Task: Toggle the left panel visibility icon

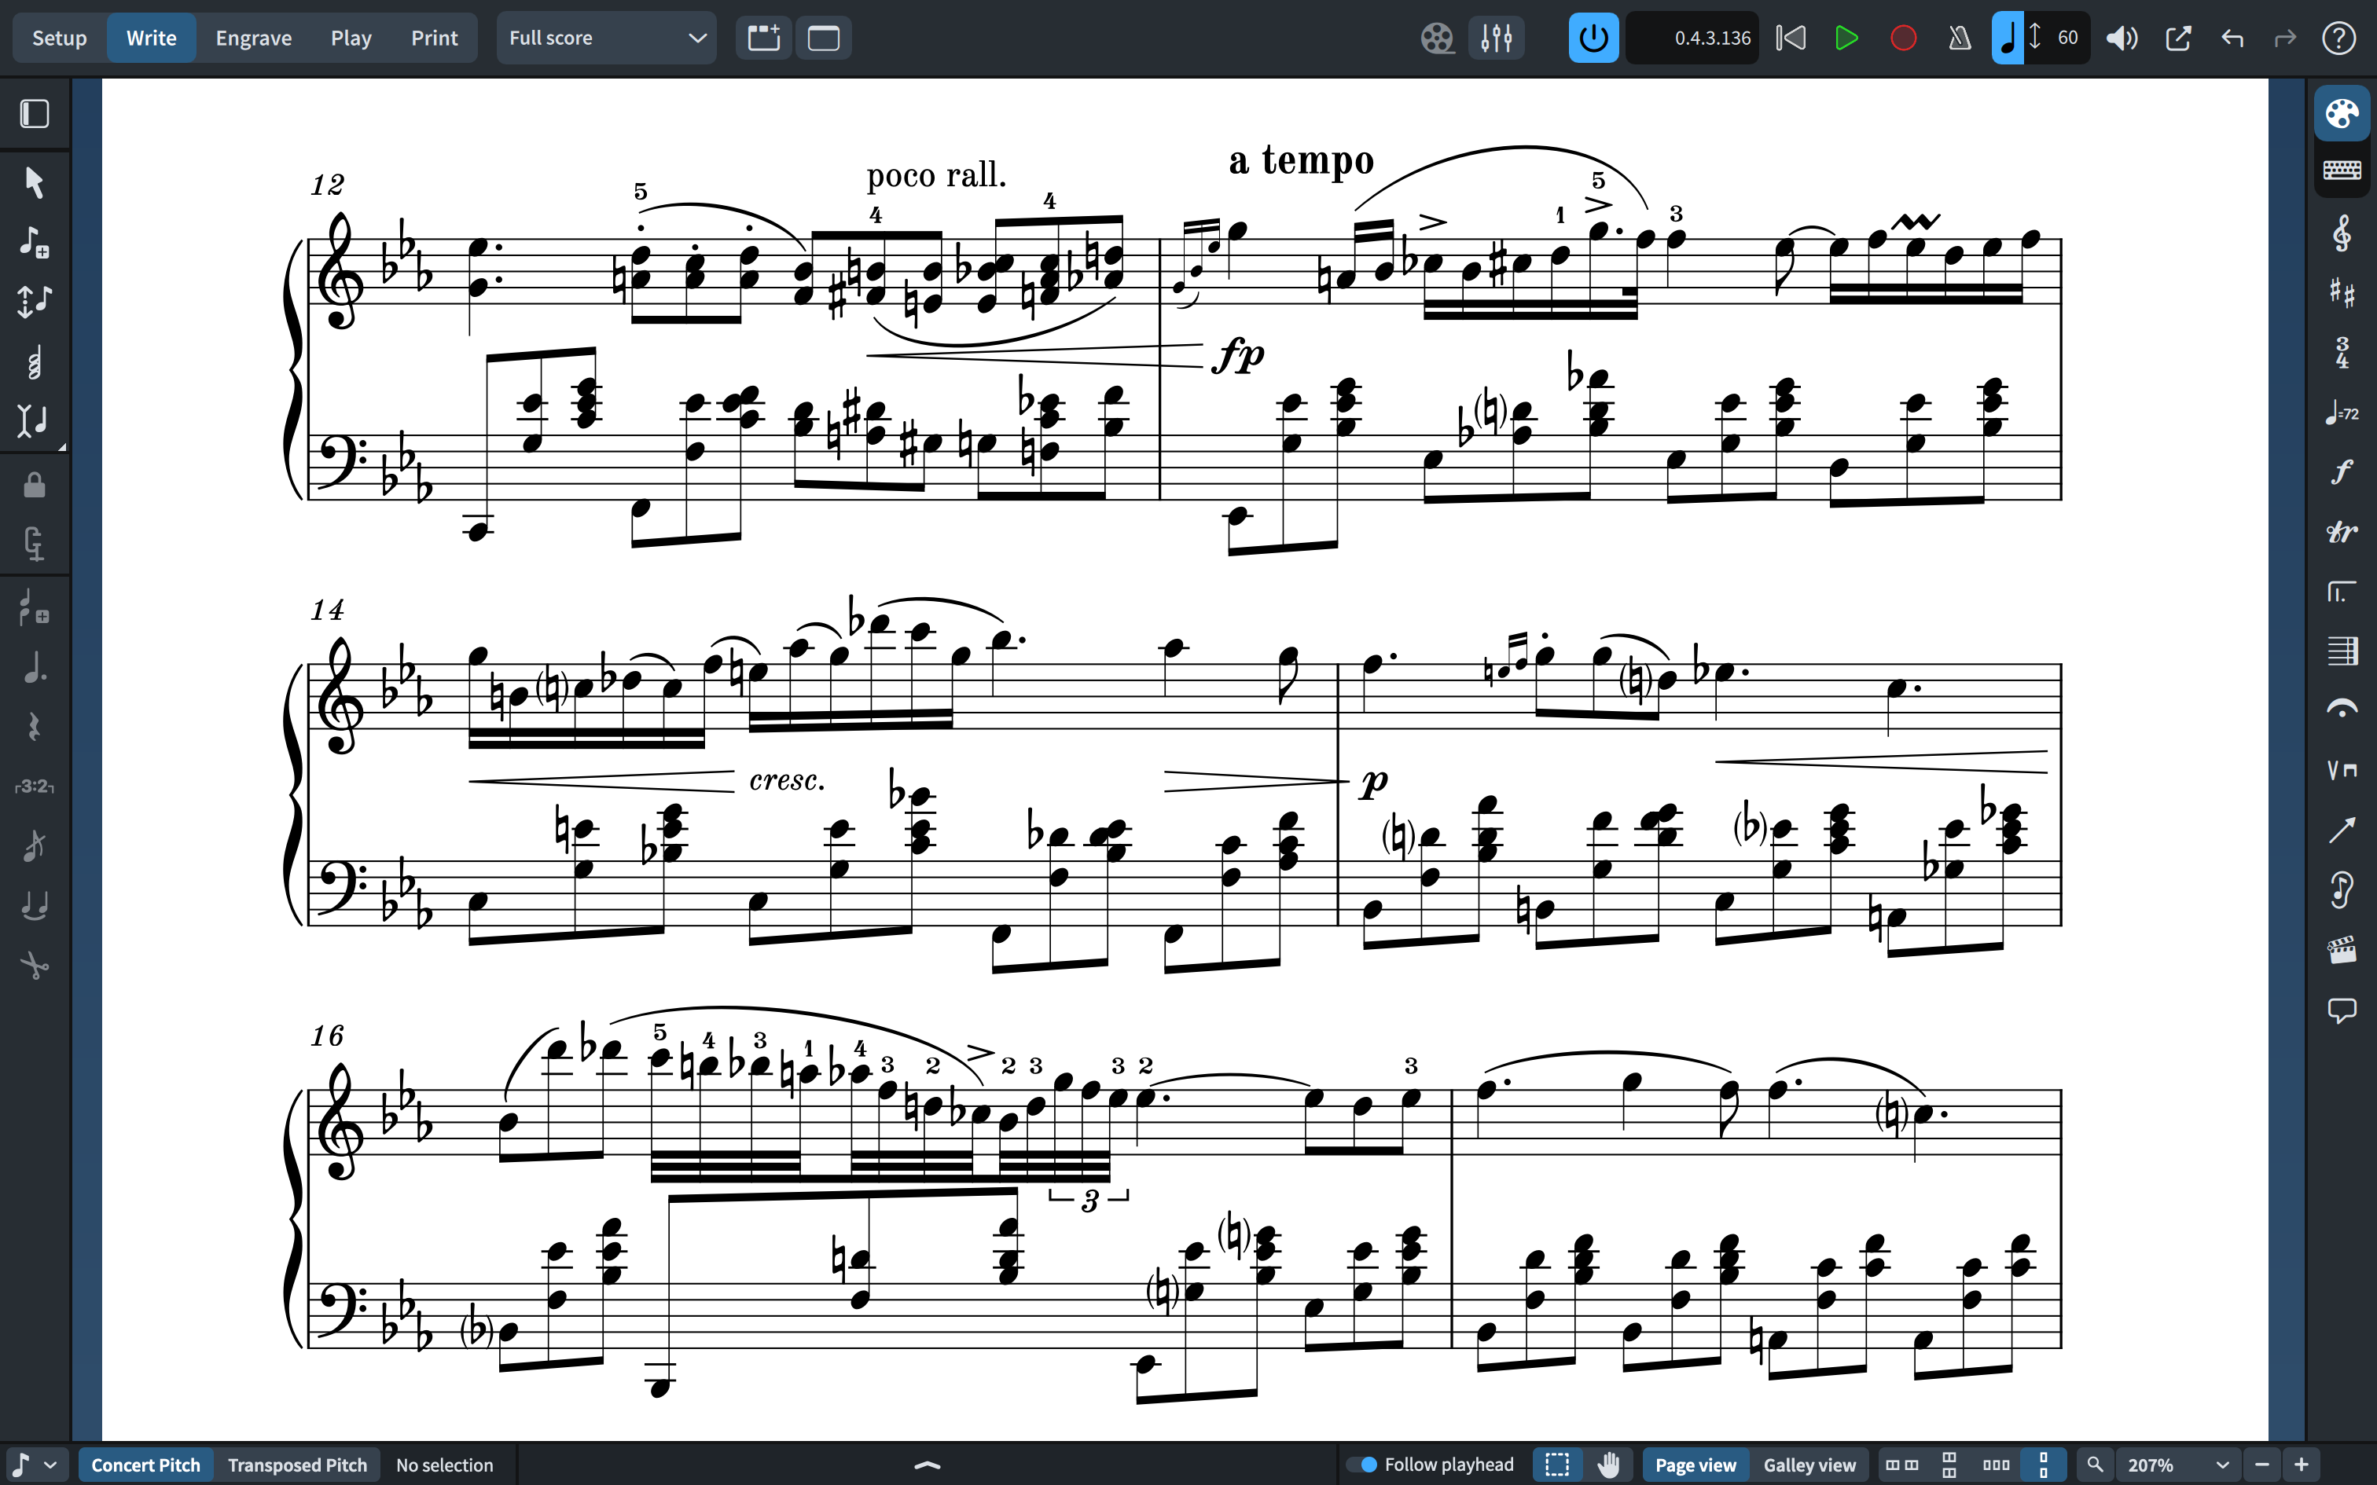Action: [x=35, y=114]
